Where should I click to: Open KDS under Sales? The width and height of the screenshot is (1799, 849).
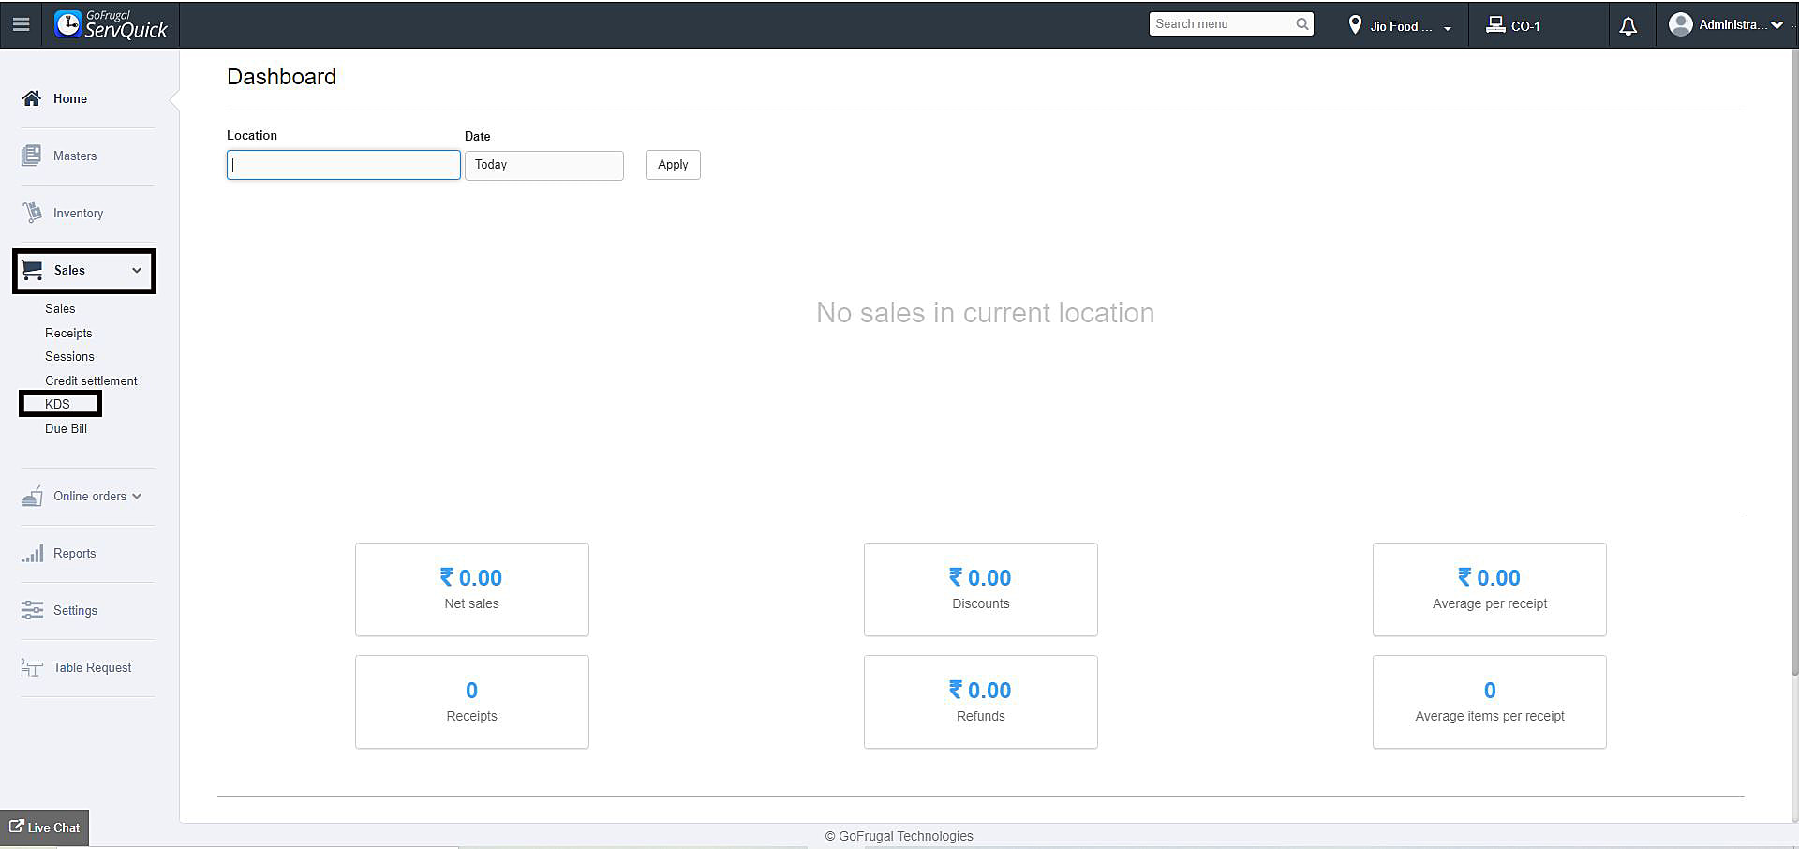tap(58, 404)
